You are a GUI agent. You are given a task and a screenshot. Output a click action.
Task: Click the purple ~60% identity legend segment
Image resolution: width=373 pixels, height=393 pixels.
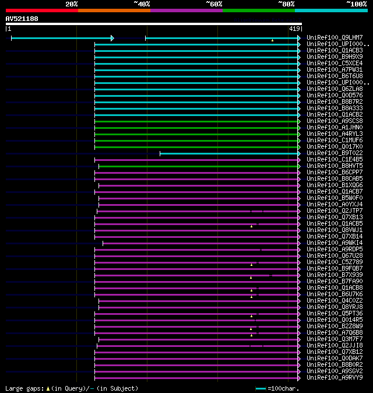pyautogui.click(x=186, y=10)
